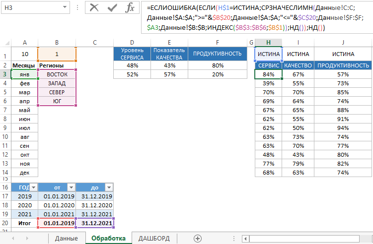Click the right sheet navigation arrow
Image resolution: width=373 pixels, height=244 pixels.
pos(26,238)
